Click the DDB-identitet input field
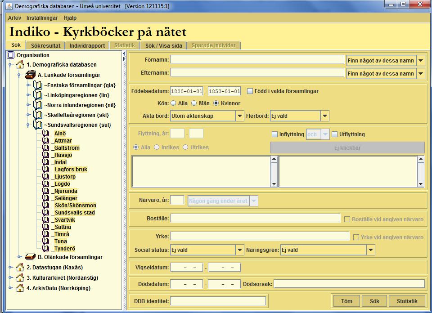The height and width of the screenshot is (313, 432). [x=218, y=301]
